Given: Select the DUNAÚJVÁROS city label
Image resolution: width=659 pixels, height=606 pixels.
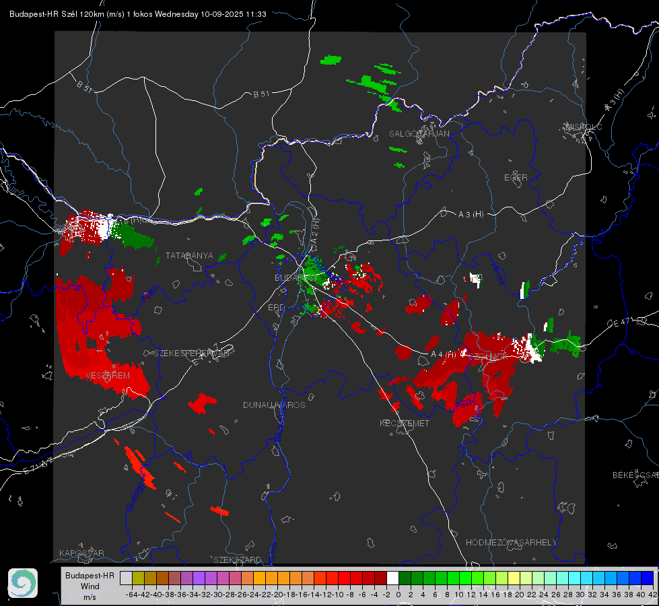Looking at the screenshot, I should point(274,405).
